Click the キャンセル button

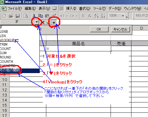click(121, 29)
